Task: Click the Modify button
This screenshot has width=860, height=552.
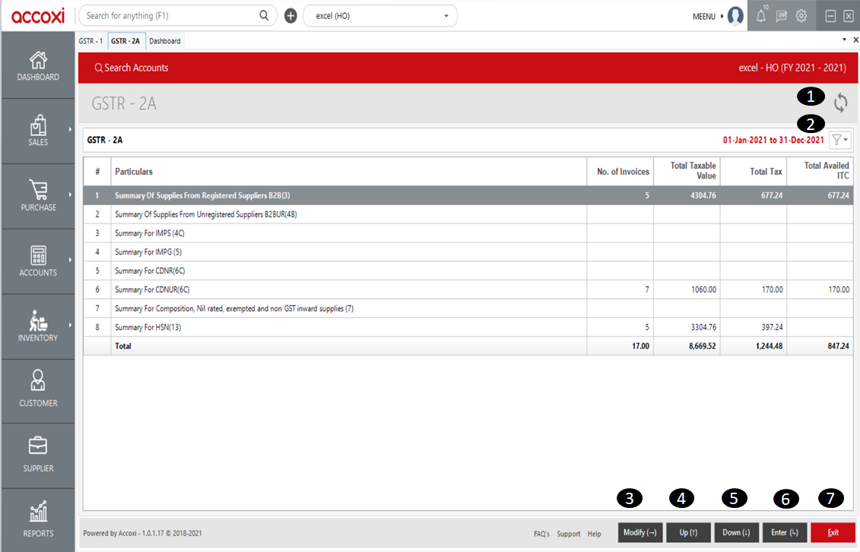Action: 640,532
